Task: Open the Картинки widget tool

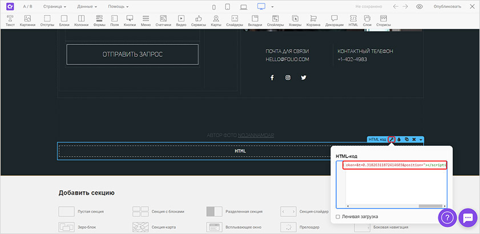Action: 27,20
